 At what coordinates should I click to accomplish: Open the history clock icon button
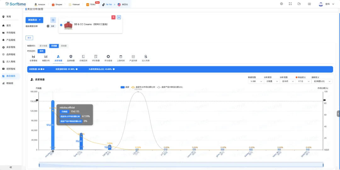coord(53,20)
